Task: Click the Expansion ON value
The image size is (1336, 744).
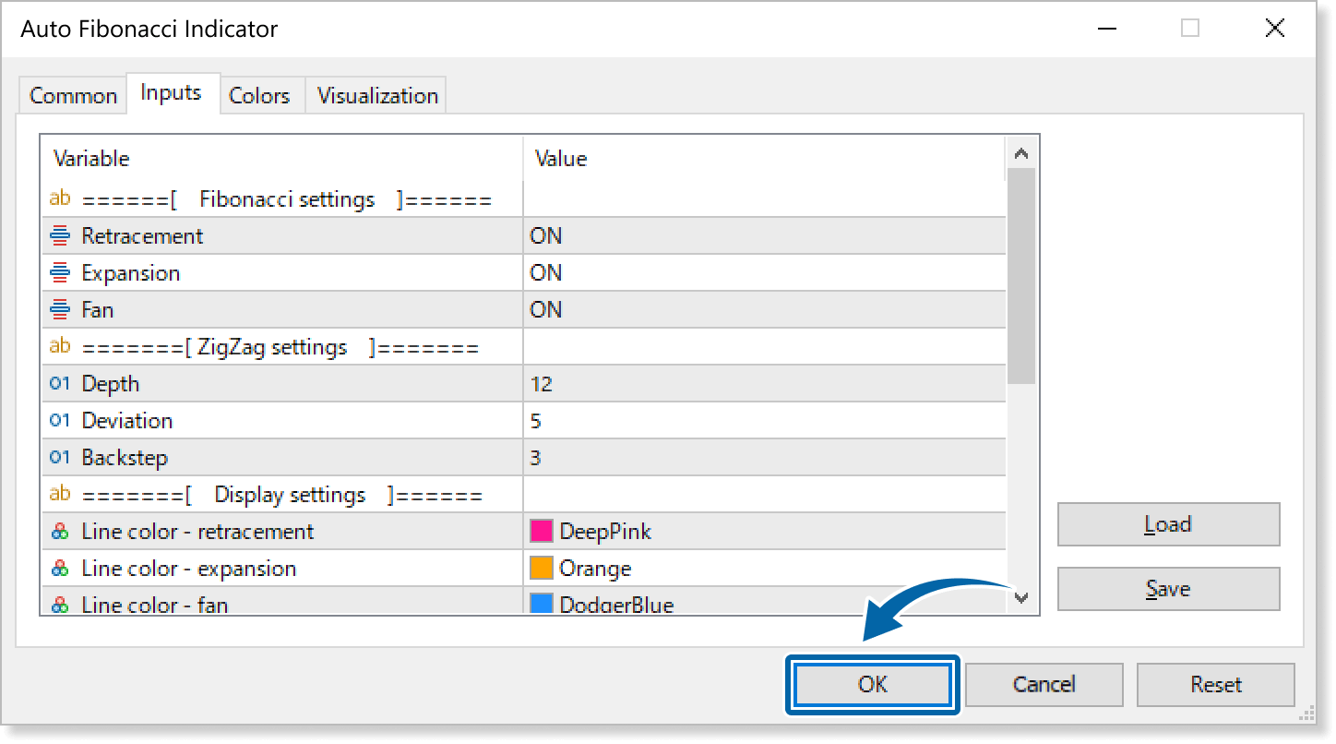Action: tap(545, 273)
